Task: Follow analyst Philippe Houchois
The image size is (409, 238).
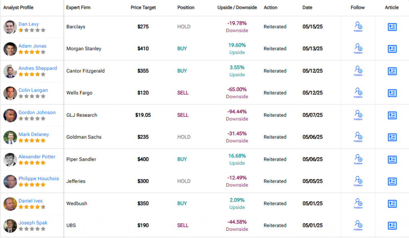Action: 358,181
